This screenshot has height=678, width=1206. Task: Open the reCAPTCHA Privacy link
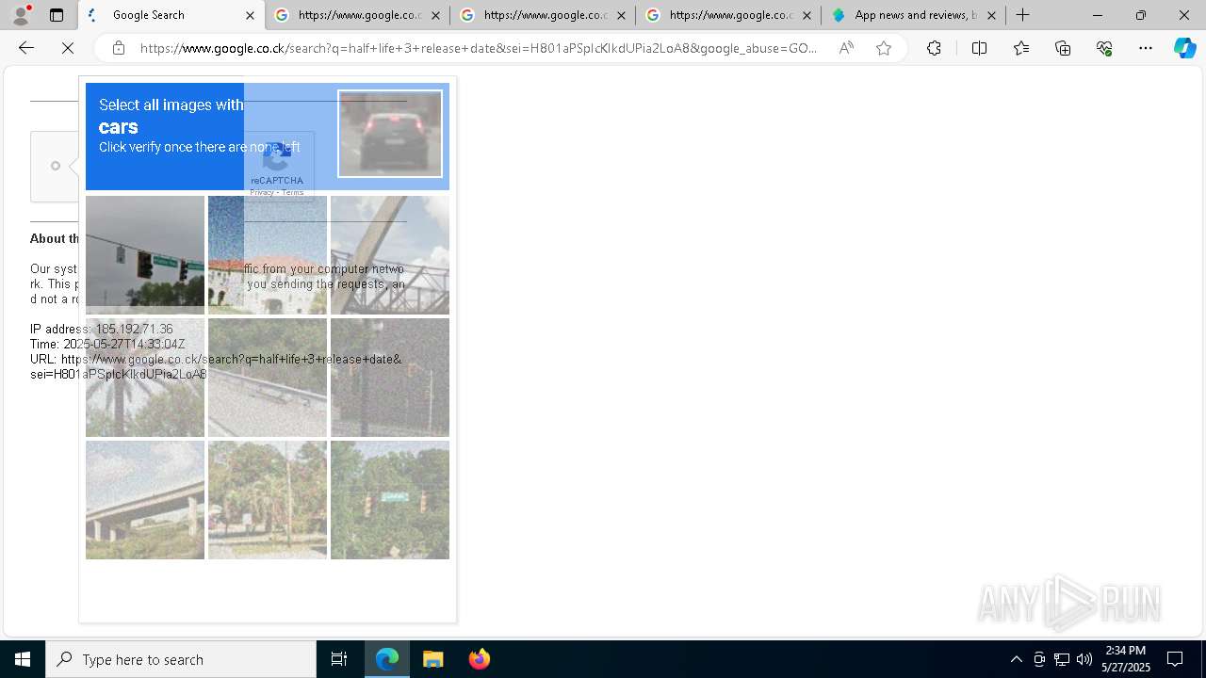pos(262,192)
